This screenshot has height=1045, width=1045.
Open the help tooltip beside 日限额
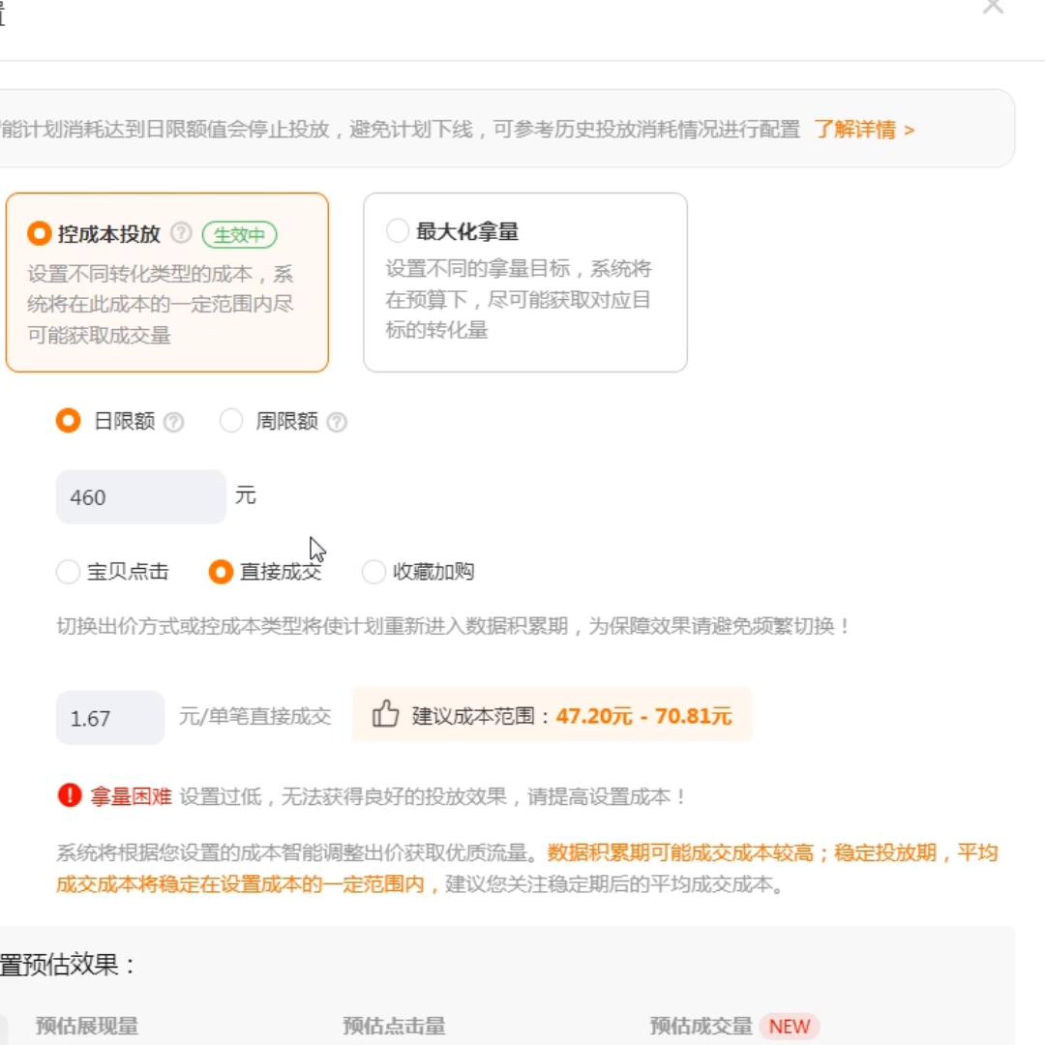[174, 421]
